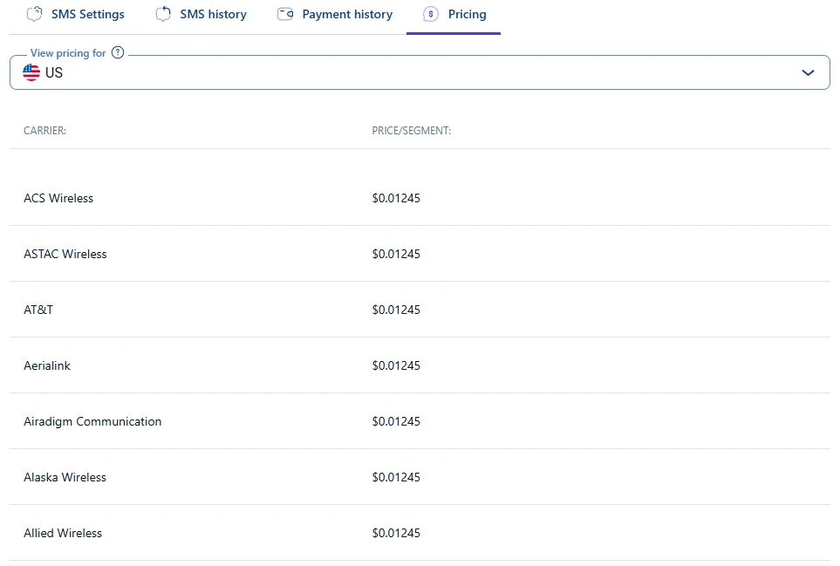Click the Airadigm Communication carrier name
The image size is (840, 566).
[92, 421]
